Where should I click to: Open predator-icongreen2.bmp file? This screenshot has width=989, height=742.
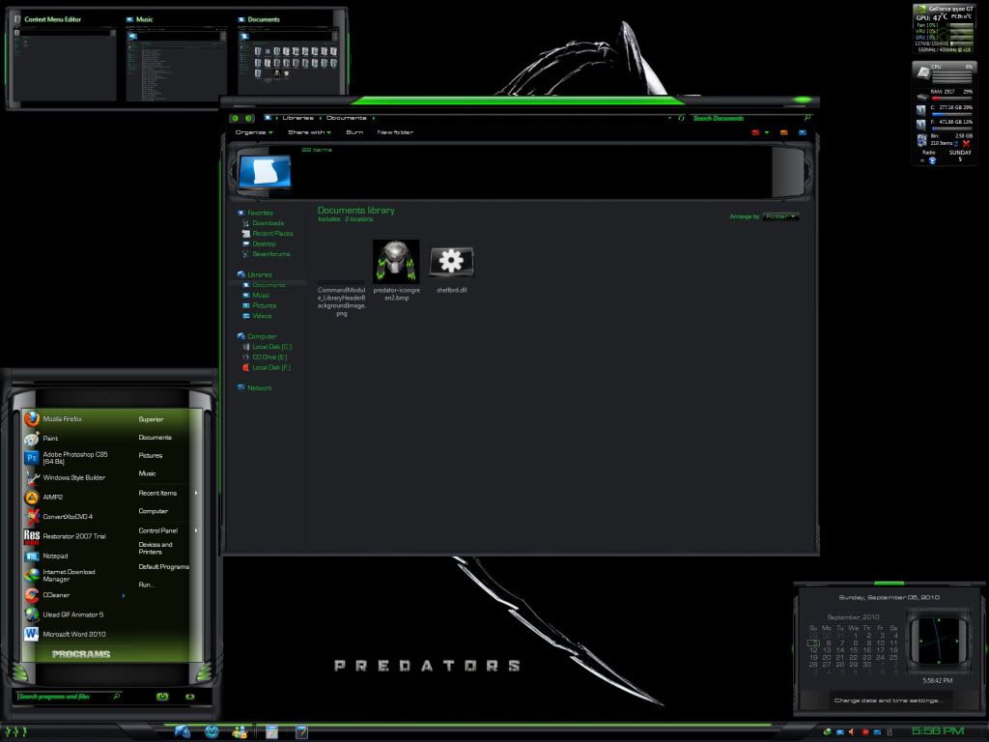point(396,271)
